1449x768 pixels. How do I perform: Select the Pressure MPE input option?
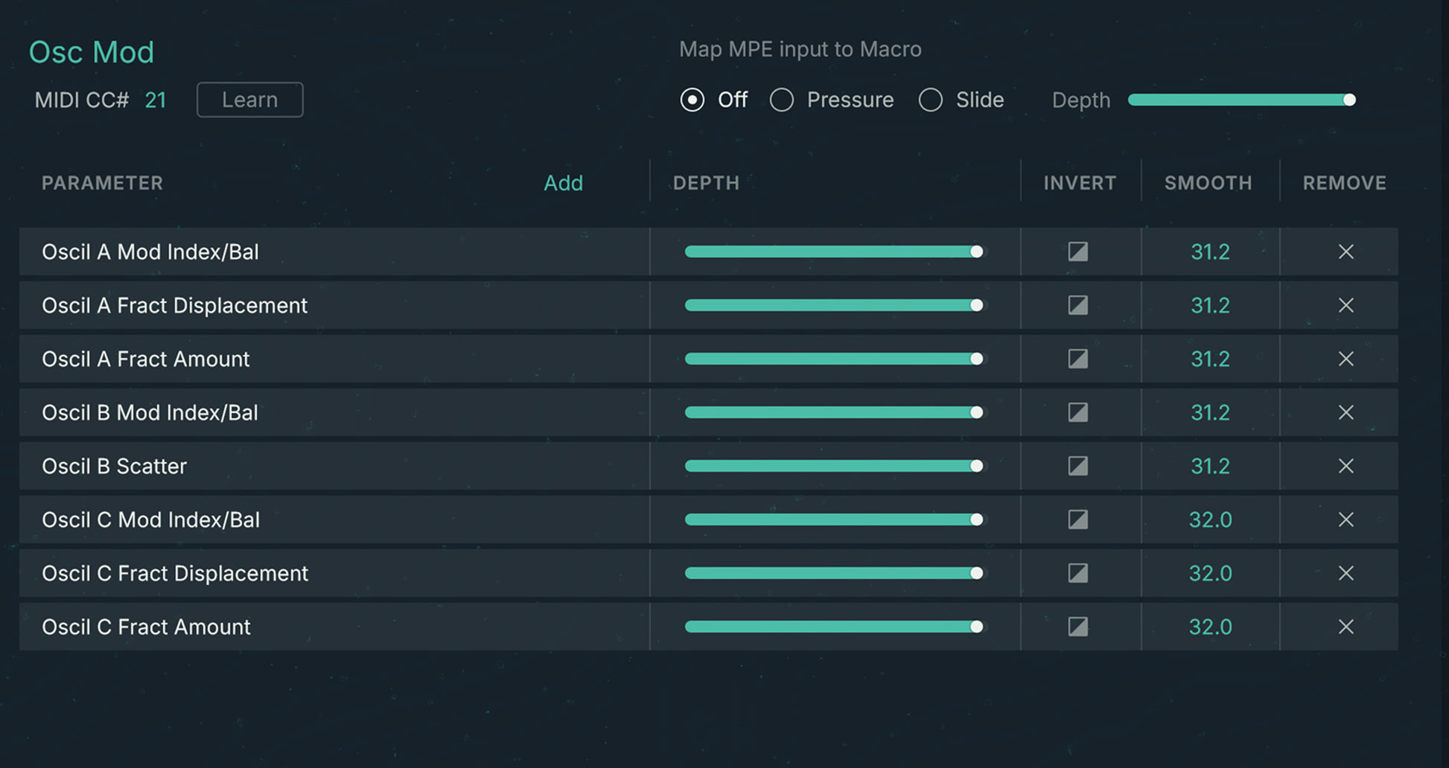point(782,100)
